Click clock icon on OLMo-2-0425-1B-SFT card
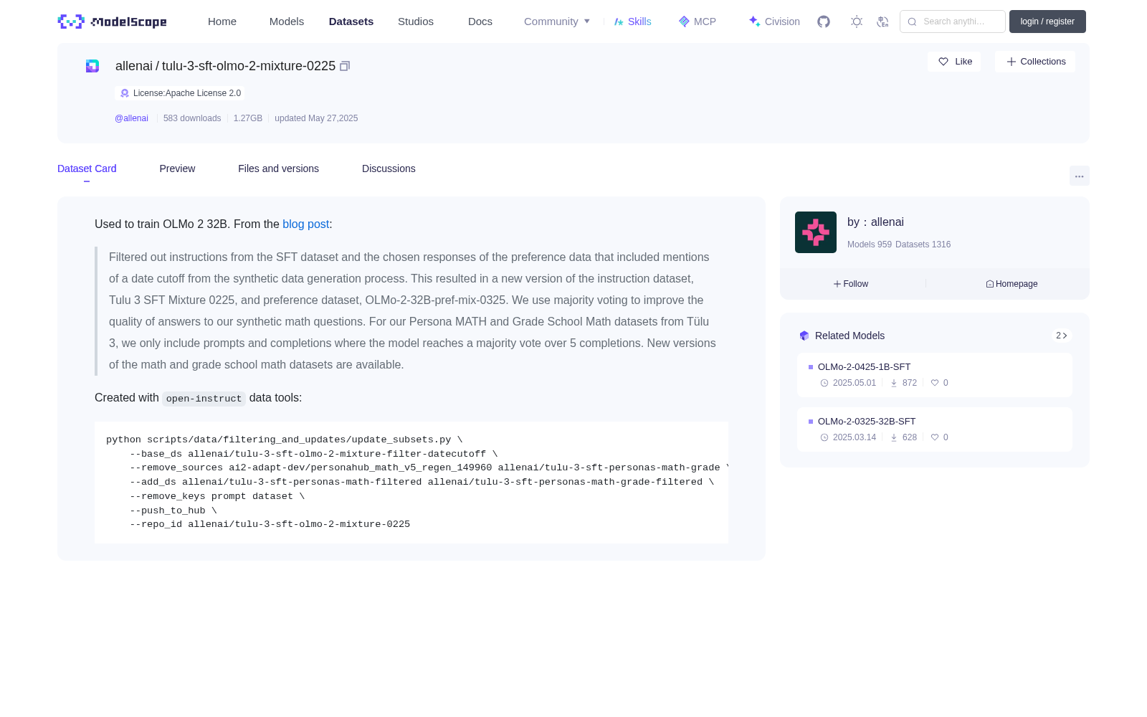Viewport: 1147px width, 717px height. pyautogui.click(x=824, y=383)
